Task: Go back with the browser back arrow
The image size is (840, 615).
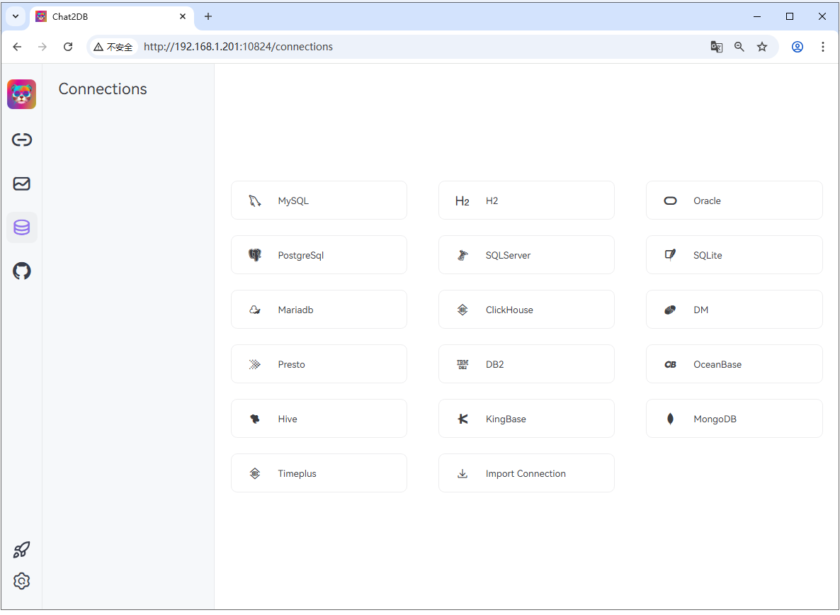Action: click(x=17, y=47)
